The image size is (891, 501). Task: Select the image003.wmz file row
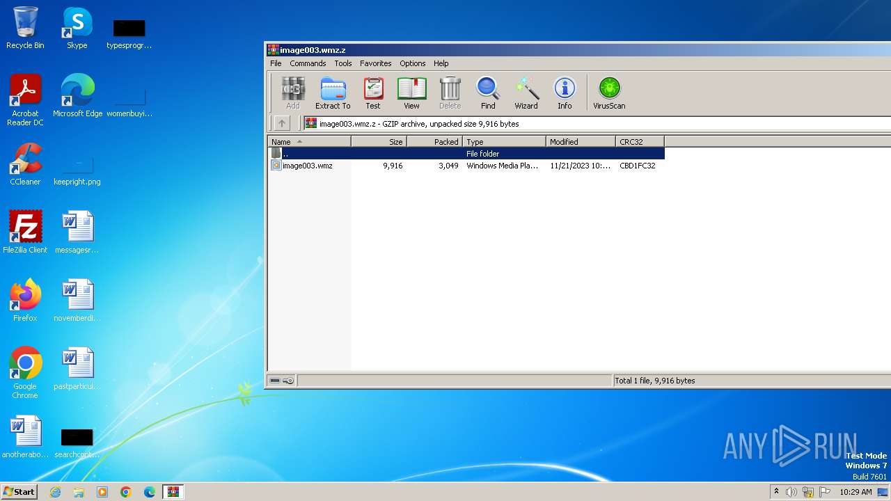tap(466, 166)
